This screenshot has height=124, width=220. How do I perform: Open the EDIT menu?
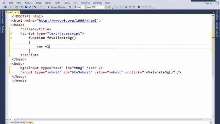[x=11, y=3]
